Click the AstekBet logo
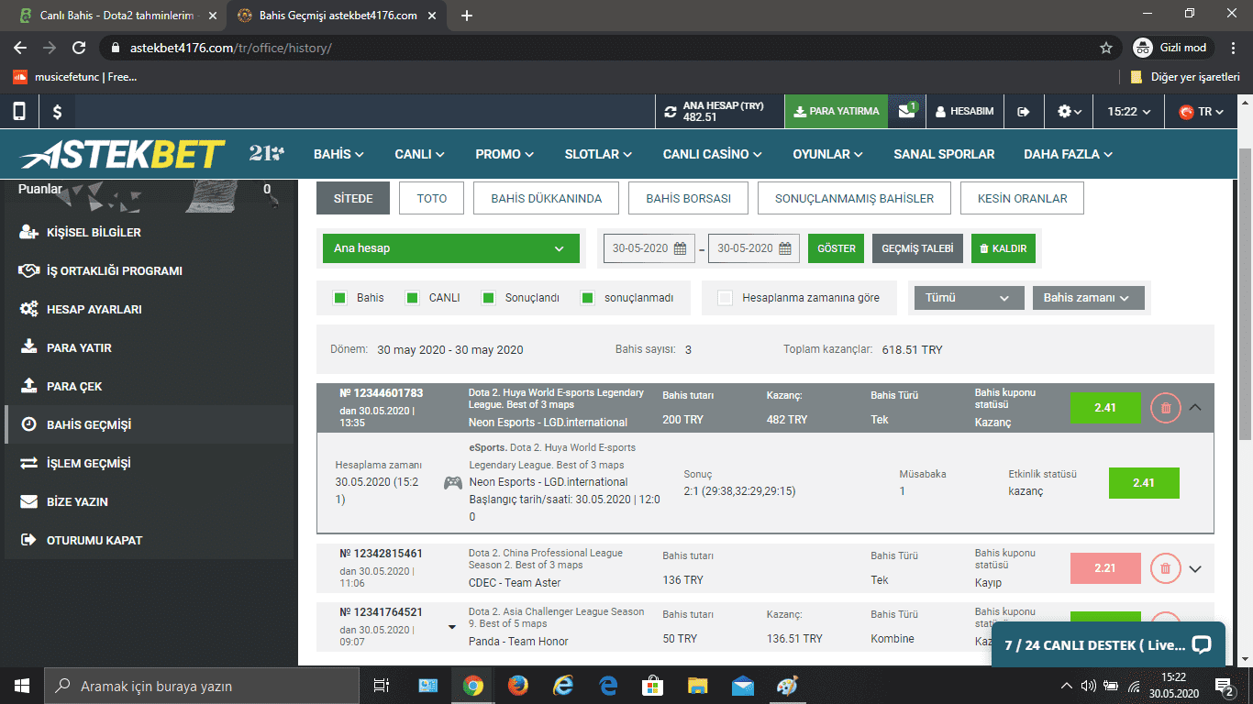 [122, 154]
